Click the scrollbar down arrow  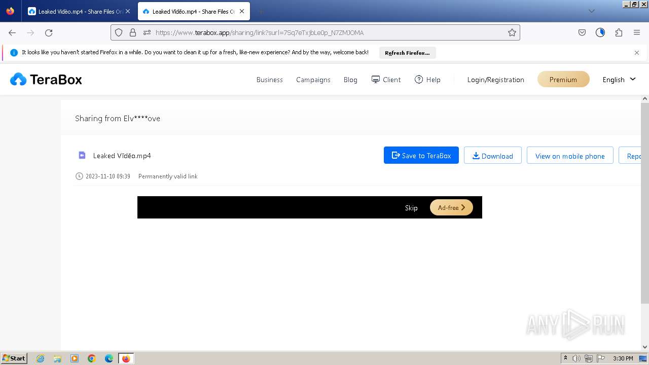[645, 346]
